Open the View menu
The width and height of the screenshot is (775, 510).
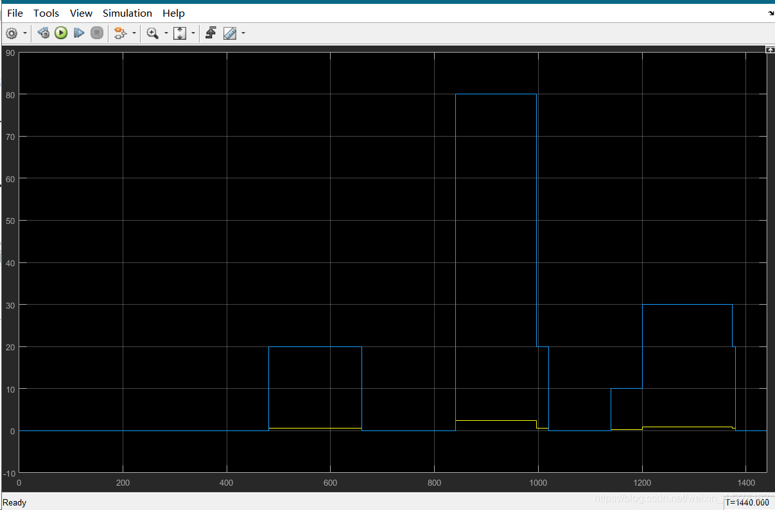click(x=81, y=13)
